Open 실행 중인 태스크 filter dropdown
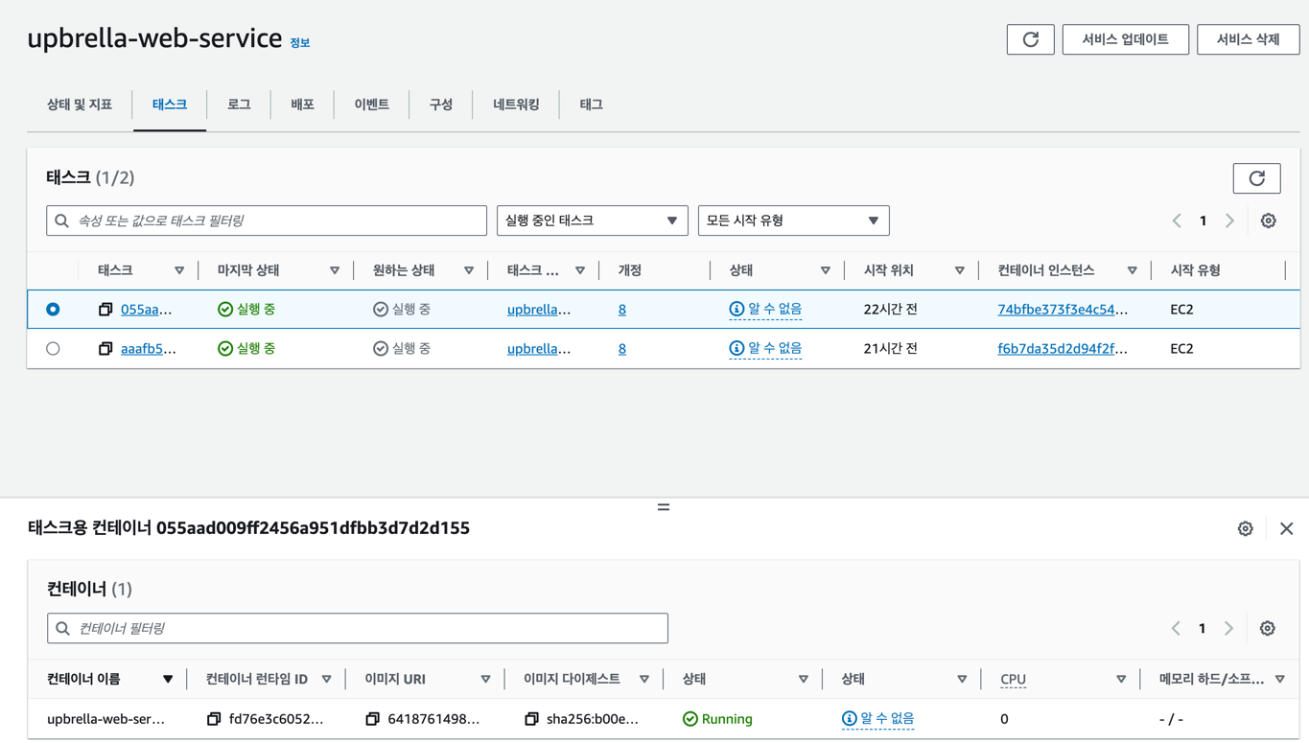Image resolution: width=1309 pixels, height=743 pixels. pos(592,221)
